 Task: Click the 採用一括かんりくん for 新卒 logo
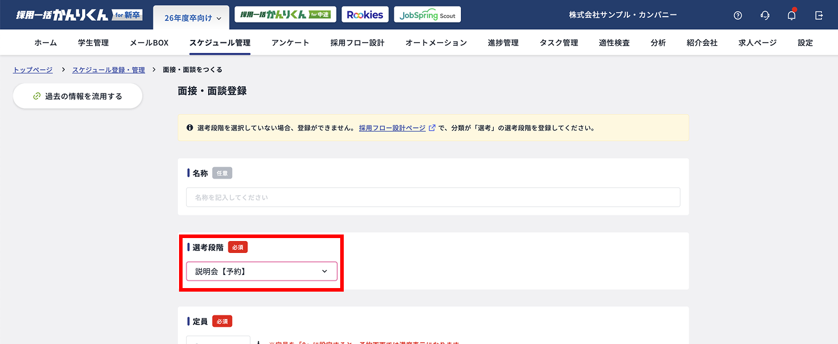point(79,15)
